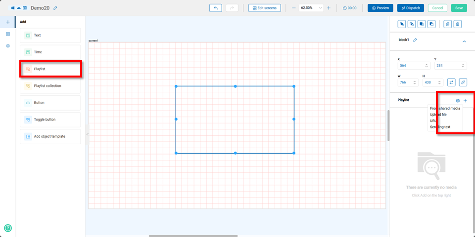
Task: Click the pencil icon next to Demo20
Action: point(55,8)
